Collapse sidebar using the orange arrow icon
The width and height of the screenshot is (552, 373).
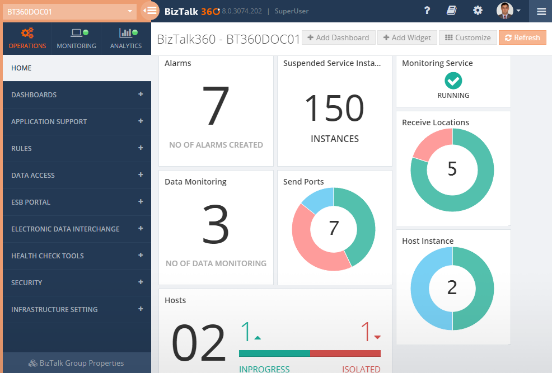pos(149,11)
